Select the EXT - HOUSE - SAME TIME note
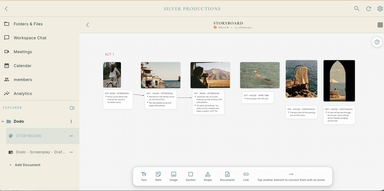384x191 pixels. coord(258,97)
